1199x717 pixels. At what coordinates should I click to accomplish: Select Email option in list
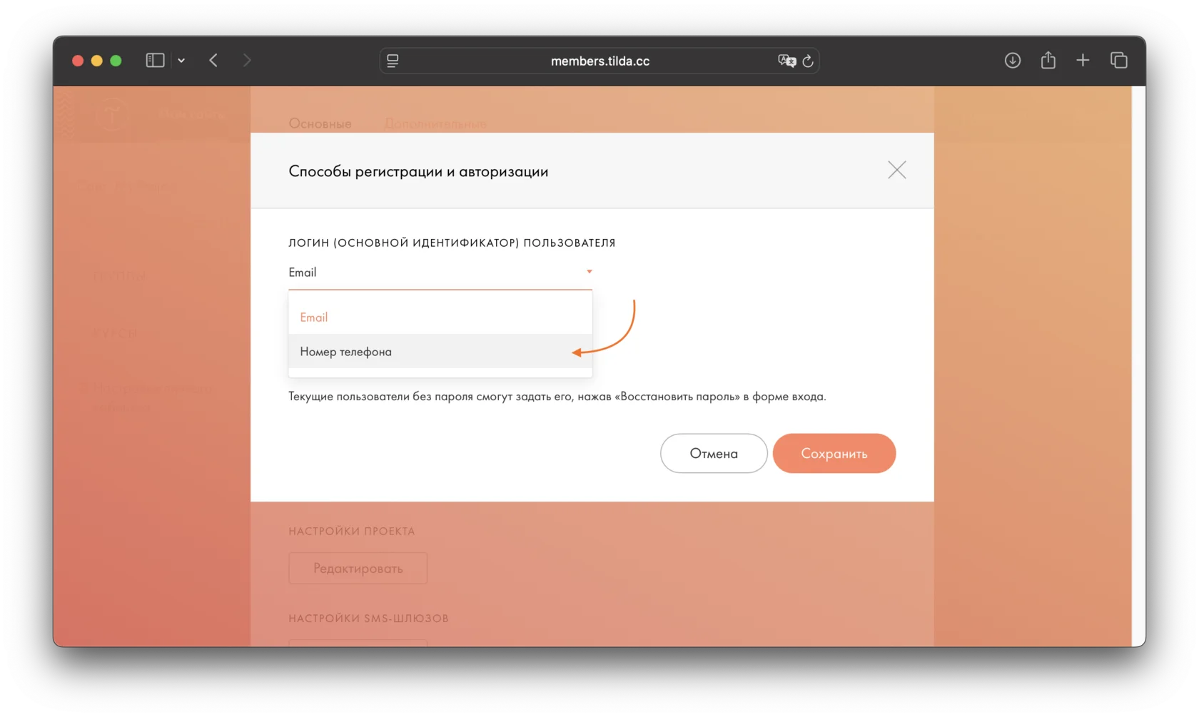[x=440, y=317]
